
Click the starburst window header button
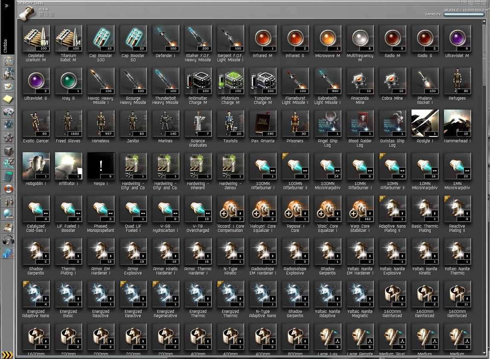(464, 3)
